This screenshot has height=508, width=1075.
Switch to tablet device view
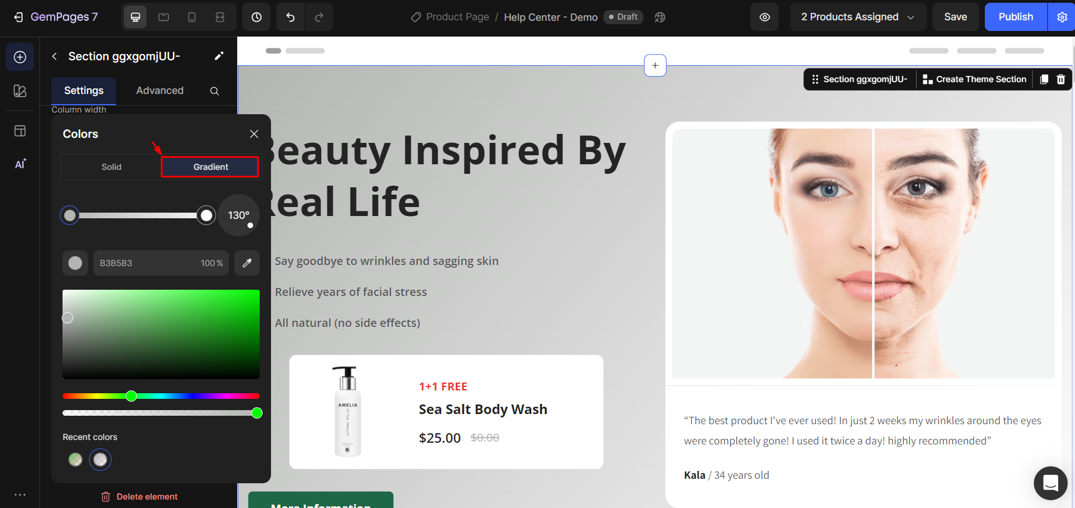(x=164, y=17)
